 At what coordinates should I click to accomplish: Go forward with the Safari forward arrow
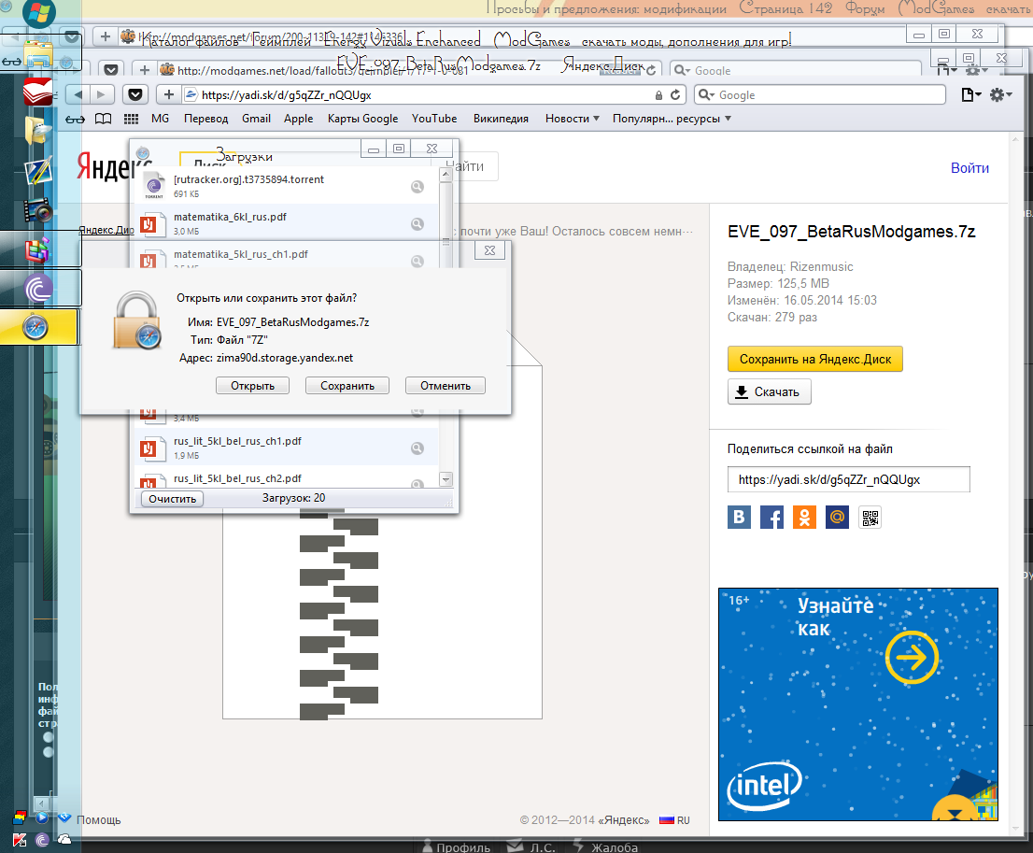(102, 95)
